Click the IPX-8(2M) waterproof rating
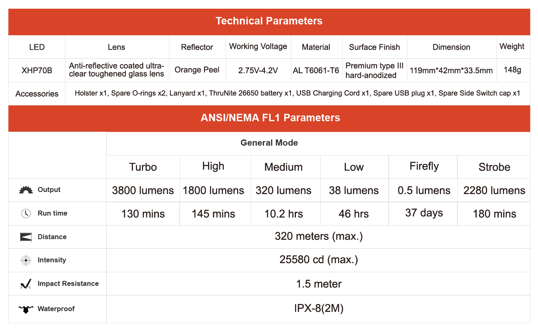 click(319, 309)
